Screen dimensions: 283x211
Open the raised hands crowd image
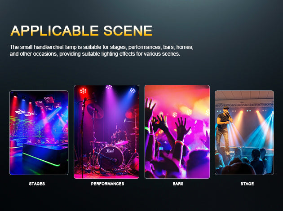(x=177, y=132)
